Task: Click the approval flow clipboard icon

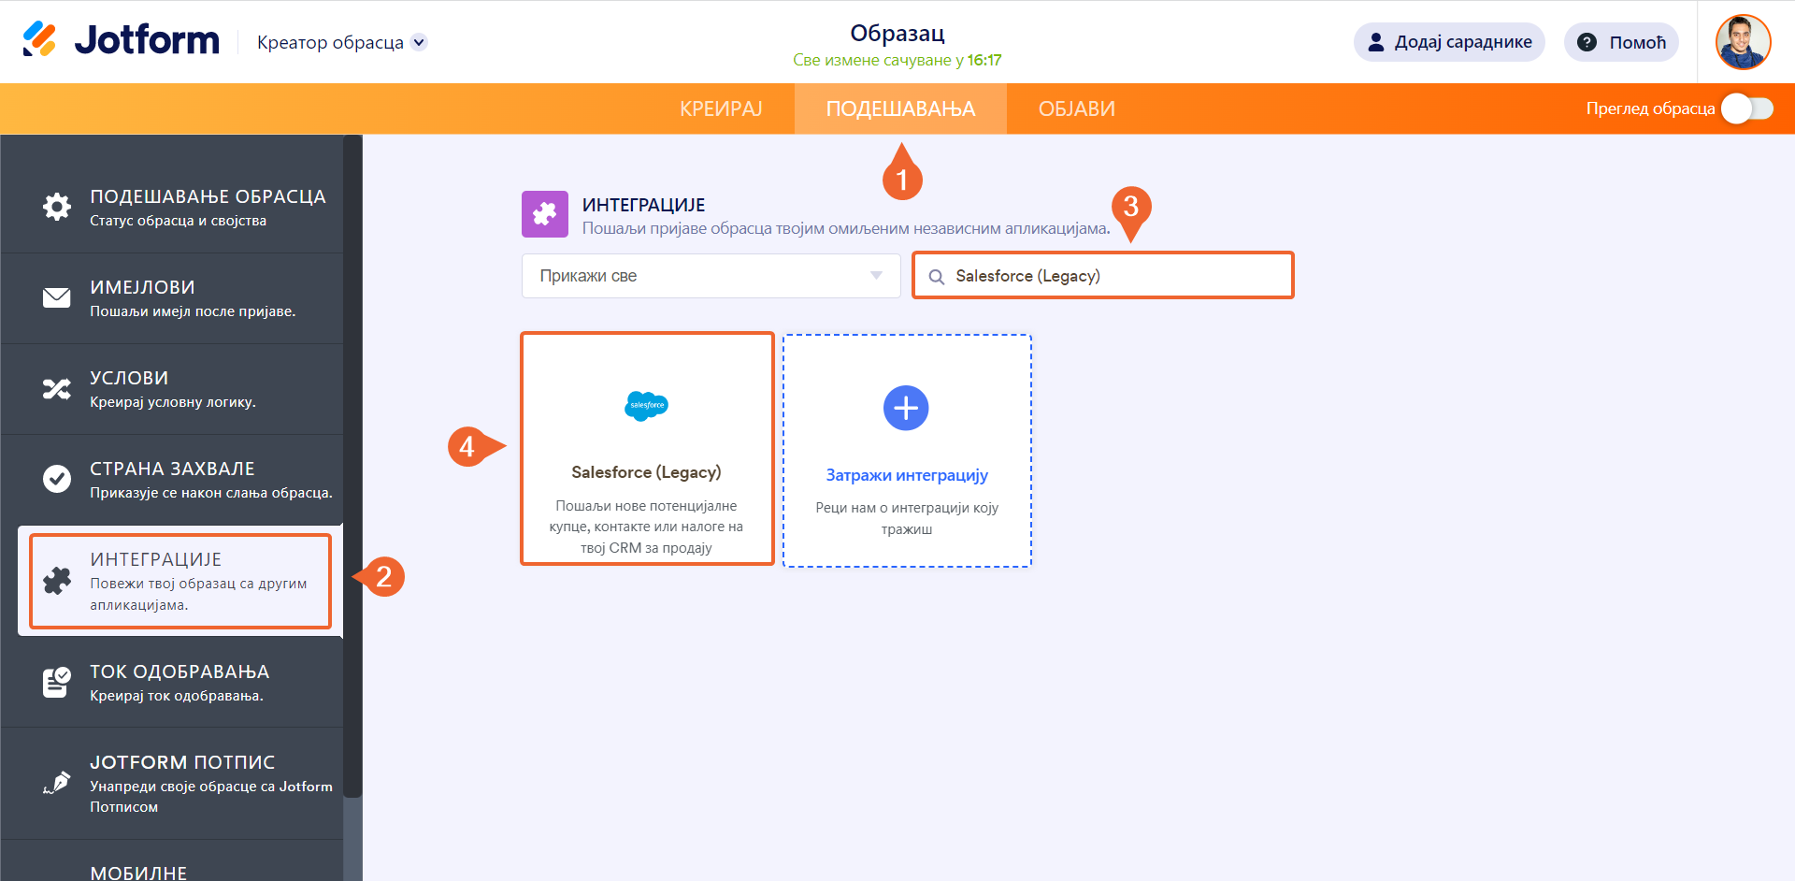Action: 57,682
